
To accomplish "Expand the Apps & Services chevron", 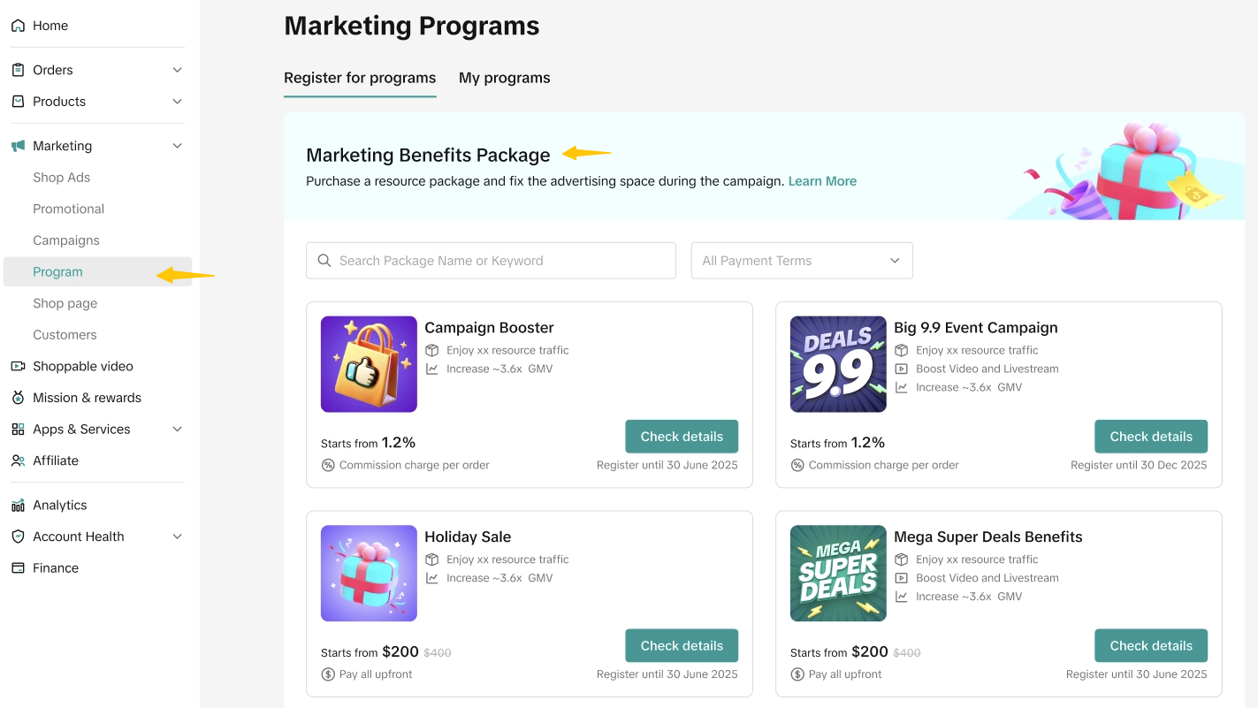I will click(177, 430).
